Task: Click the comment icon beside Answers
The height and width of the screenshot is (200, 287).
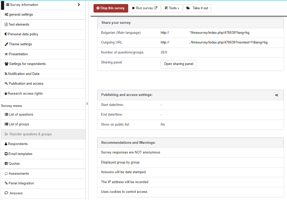Action: (x=6, y=193)
